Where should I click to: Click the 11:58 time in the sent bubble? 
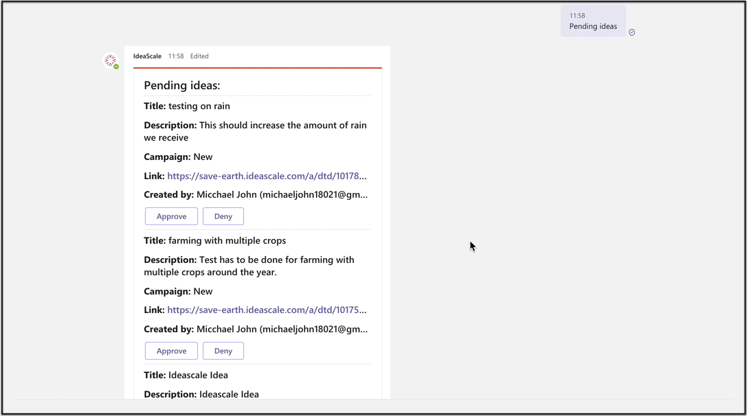pos(577,16)
